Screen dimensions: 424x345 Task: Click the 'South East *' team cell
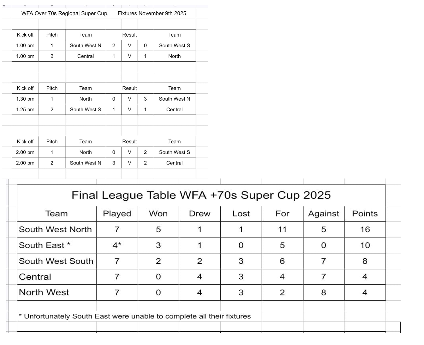point(45,245)
